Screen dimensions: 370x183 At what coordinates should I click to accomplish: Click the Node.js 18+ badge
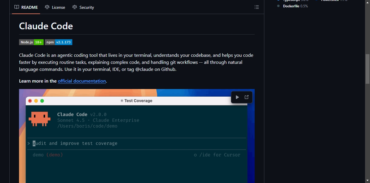[31, 42]
